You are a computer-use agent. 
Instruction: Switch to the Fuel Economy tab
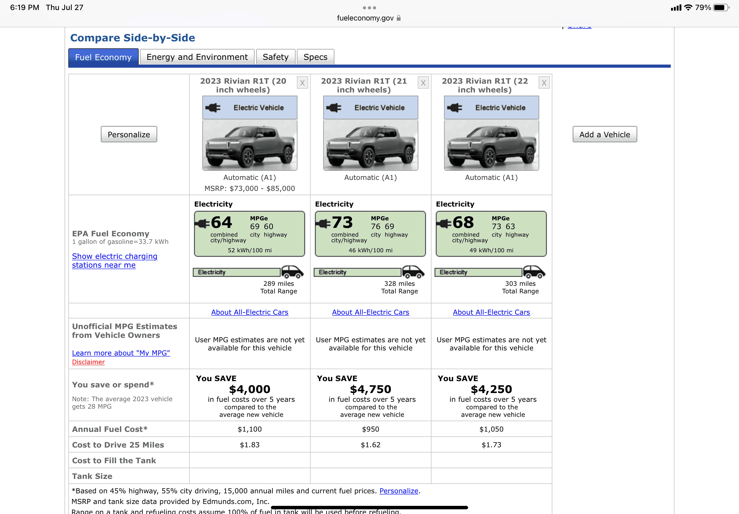pyautogui.click(x=103, y=57)
